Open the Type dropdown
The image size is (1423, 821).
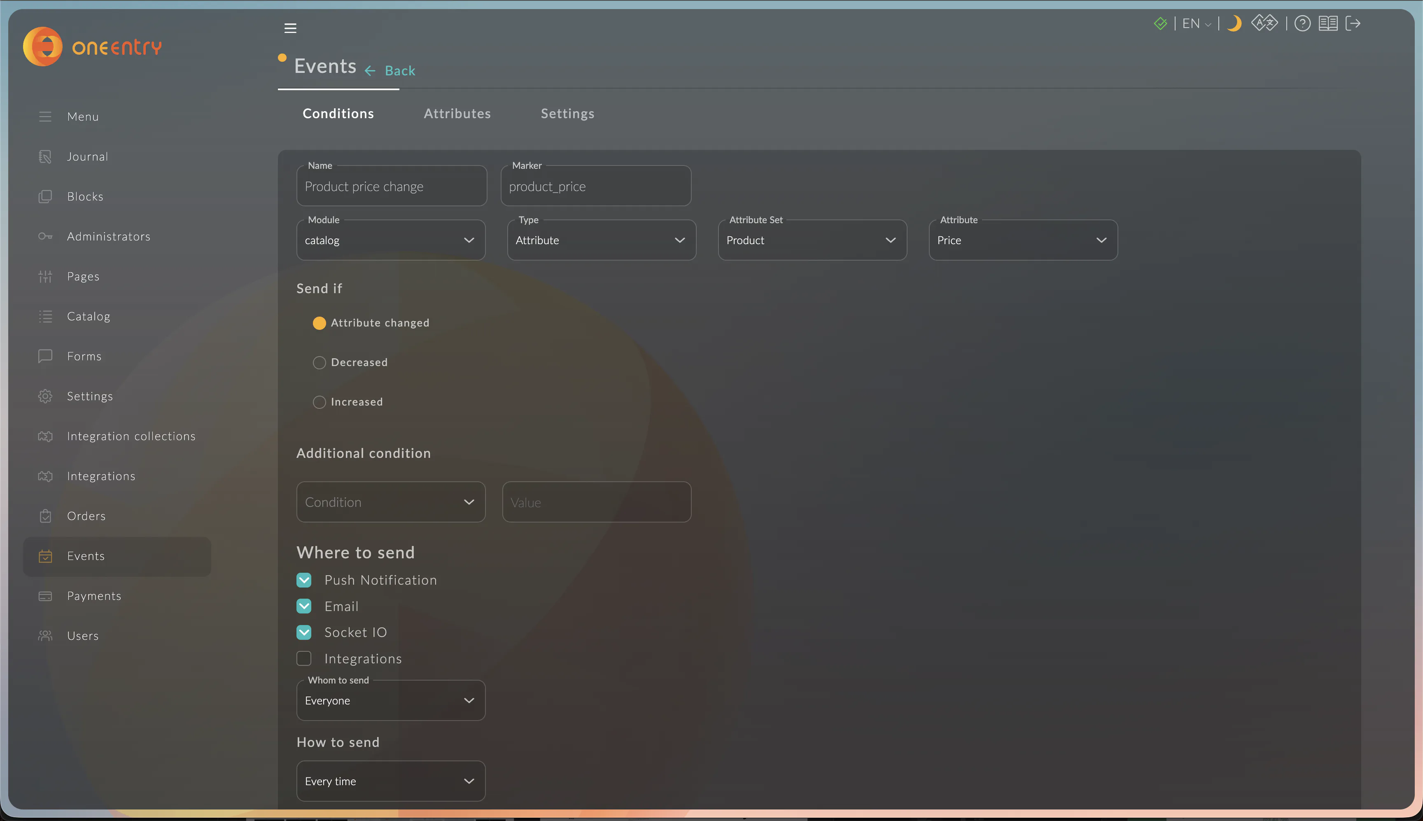click(602, 240)
